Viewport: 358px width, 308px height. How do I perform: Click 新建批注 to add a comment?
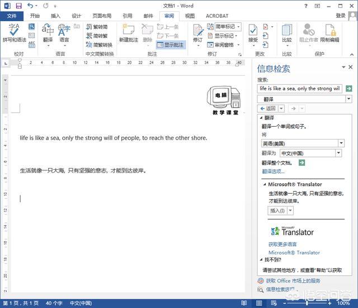tap(128, 32)
